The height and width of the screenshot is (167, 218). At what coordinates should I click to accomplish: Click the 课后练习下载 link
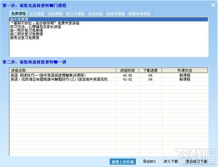click(196, 161)
